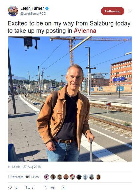
Task: Open the fourth liker avatar
Action: 66,177
